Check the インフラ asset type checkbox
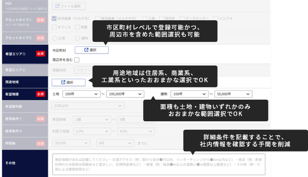The height and width of the screenshot is (177, 308). coord(216,18)
